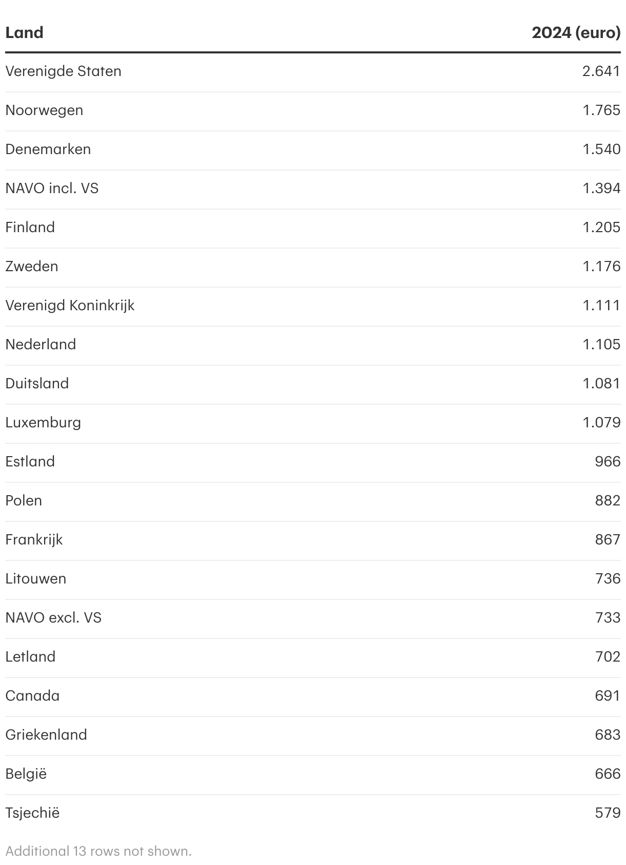Click the 2024 (euro) column header

(576, 33)
